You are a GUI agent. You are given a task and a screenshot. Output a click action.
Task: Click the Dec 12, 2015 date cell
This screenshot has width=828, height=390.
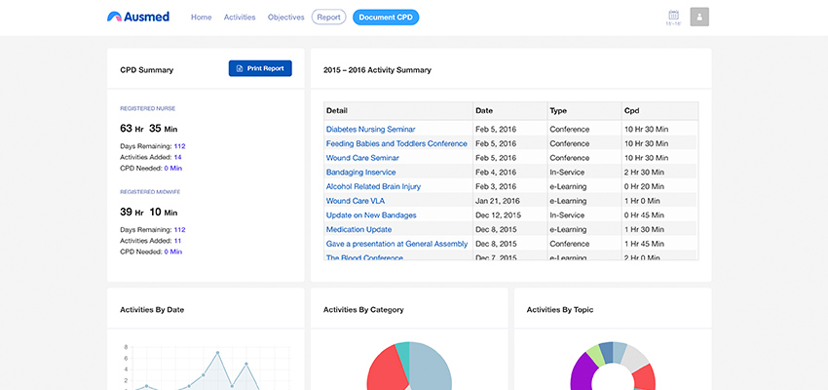(498, 215)
